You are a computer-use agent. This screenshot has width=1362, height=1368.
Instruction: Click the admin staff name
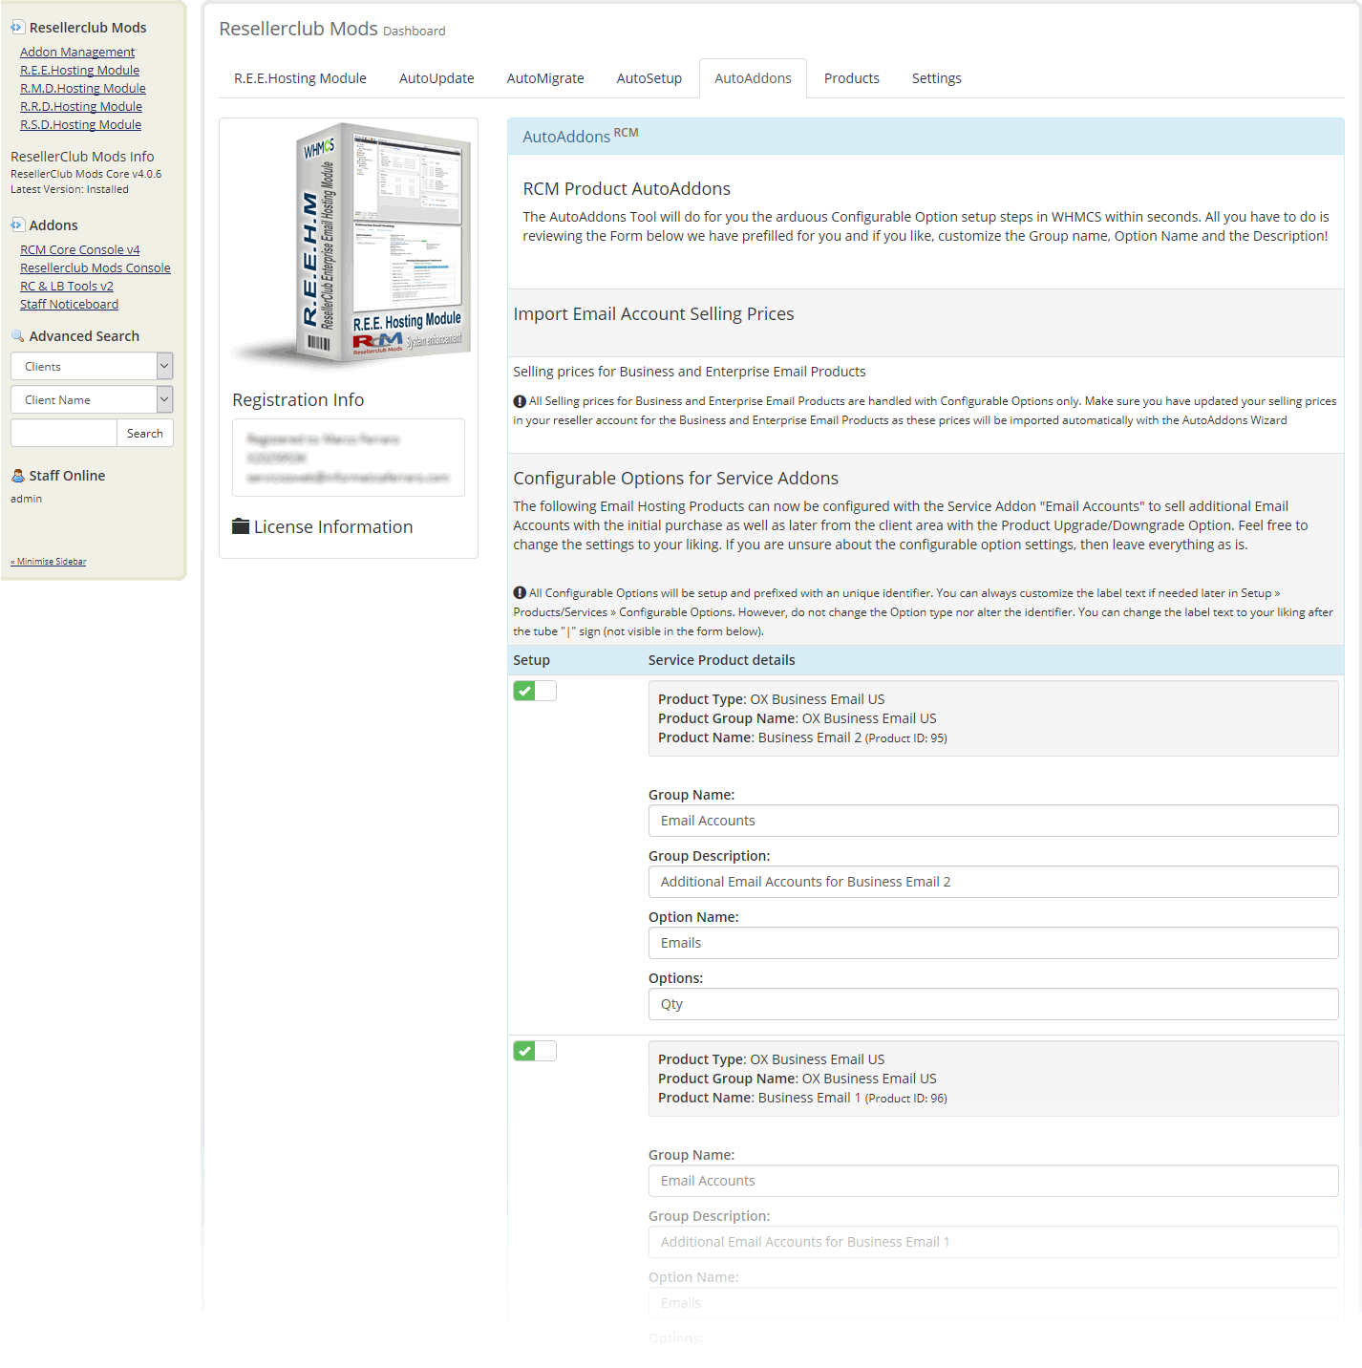click(x=26, y=499)
